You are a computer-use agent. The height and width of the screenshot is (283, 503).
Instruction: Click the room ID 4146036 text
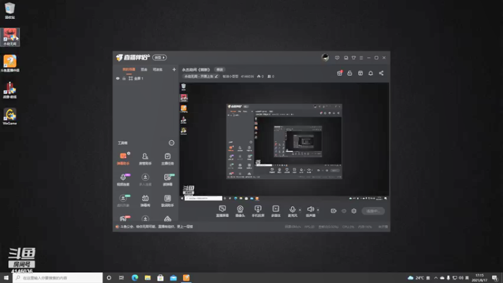247,76
